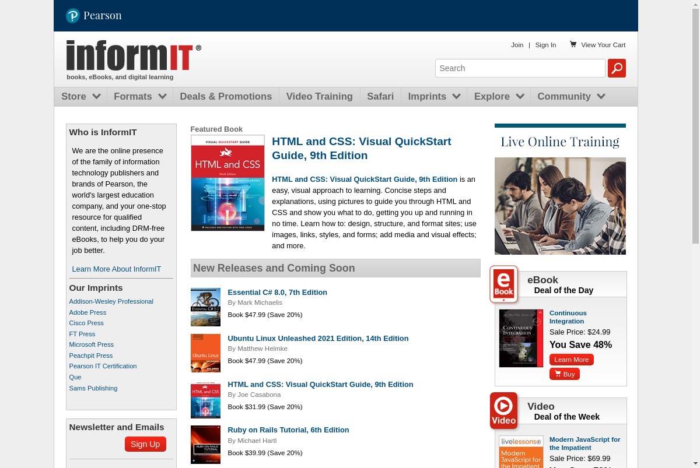Screen dimensions: 700x468
Task: Open the shopping cart icon
Action: 573,44
